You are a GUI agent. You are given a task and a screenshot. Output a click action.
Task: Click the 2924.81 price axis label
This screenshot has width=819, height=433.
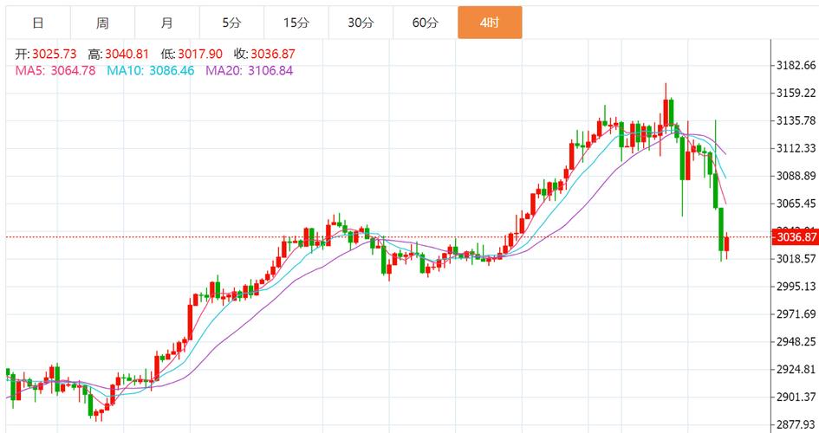point(796,370)
